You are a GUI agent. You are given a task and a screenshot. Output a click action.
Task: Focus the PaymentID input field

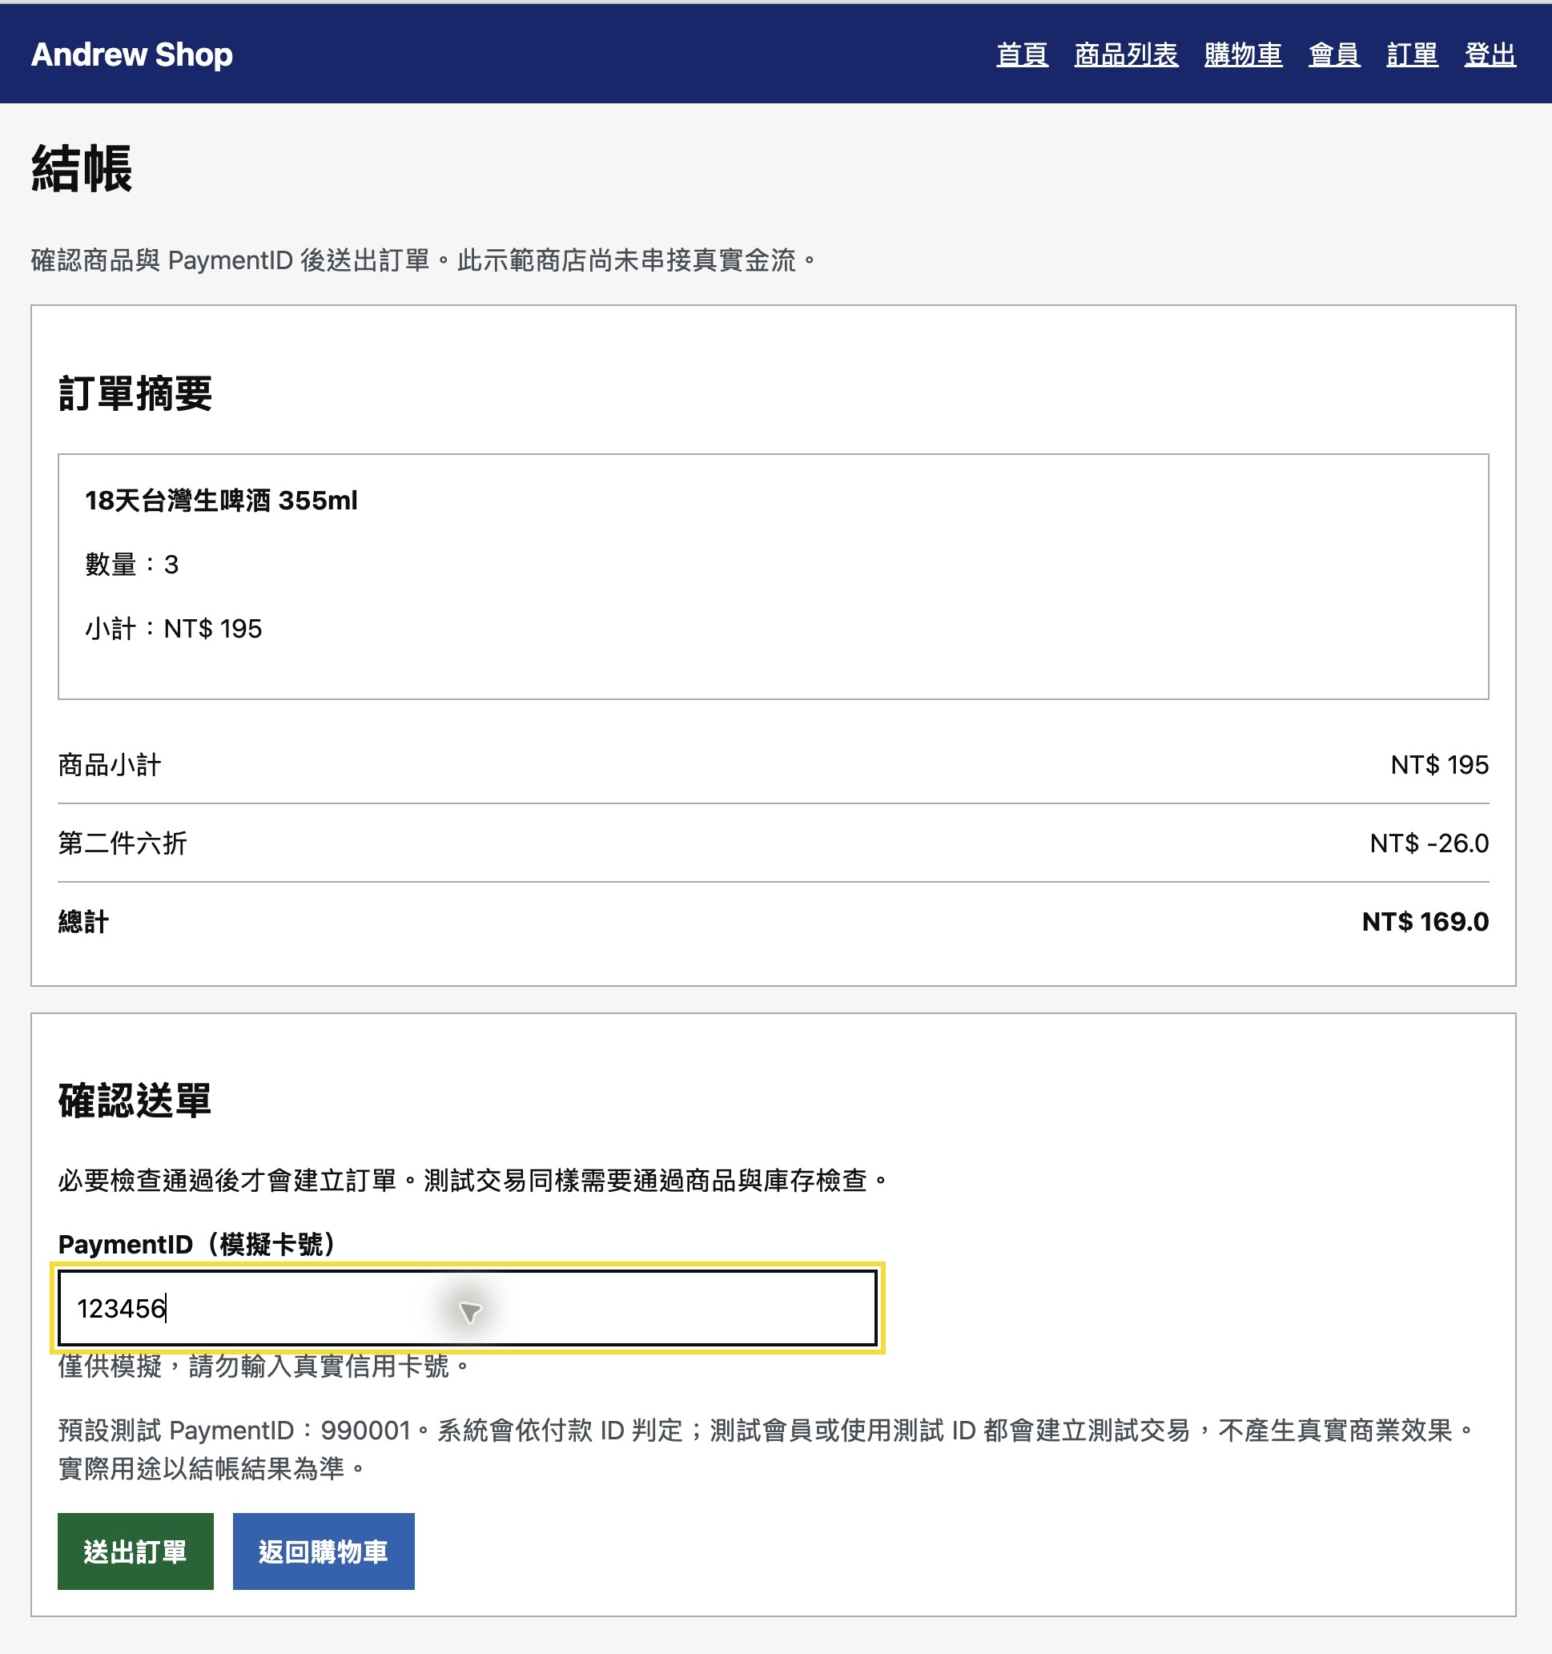468,1307
